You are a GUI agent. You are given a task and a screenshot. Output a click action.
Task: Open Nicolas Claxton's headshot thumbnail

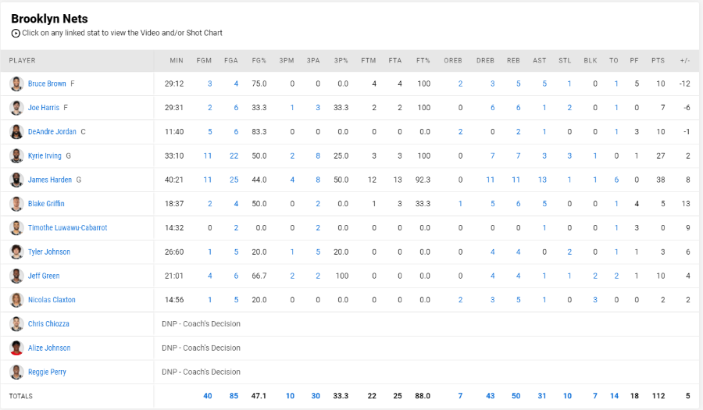pos(16,300)
